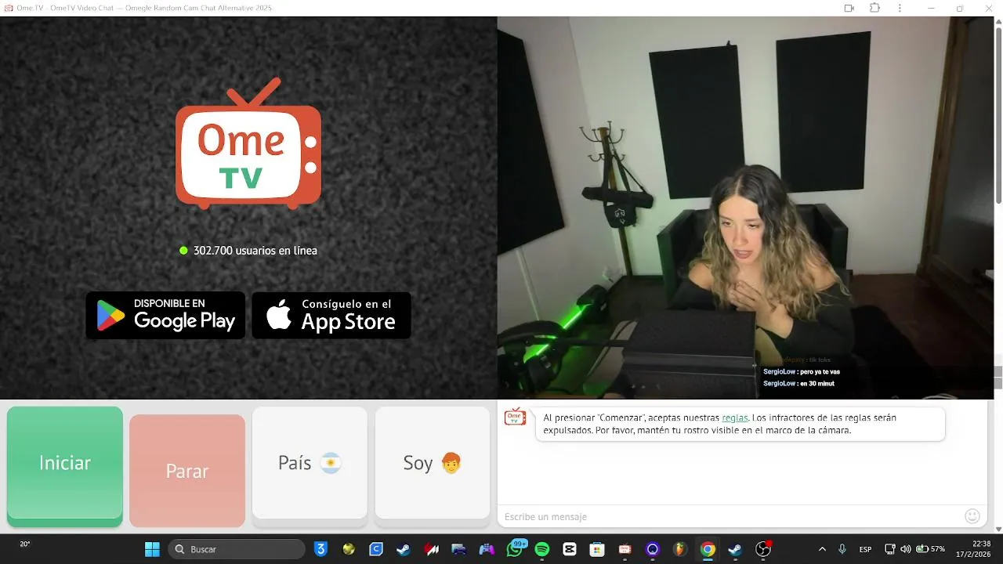Click the OmeTV avatar beside rules message
The width and height of the screenshot is (1003, 564).
coord(515,417)
